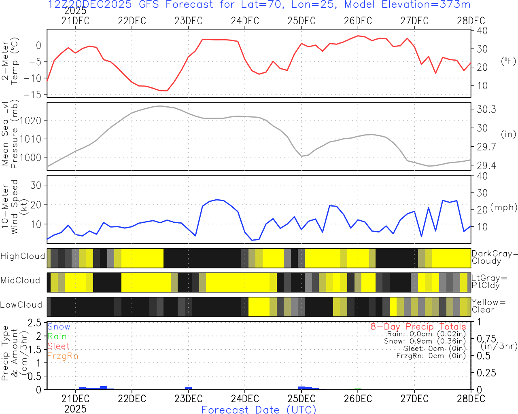
Task: Click the Snow 0.9cm total line
Action: 425,341
